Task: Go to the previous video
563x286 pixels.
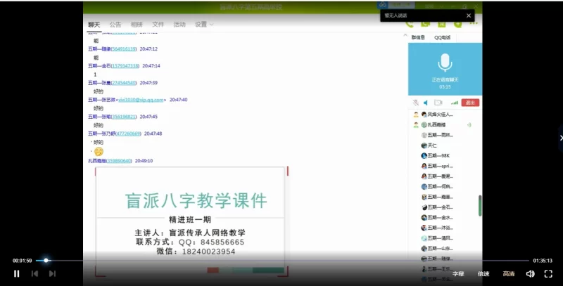Action: click(34, 273)
